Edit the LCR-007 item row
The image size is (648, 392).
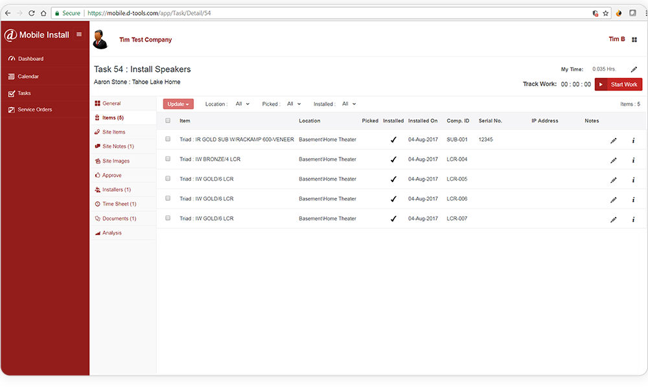pos(613,220)
